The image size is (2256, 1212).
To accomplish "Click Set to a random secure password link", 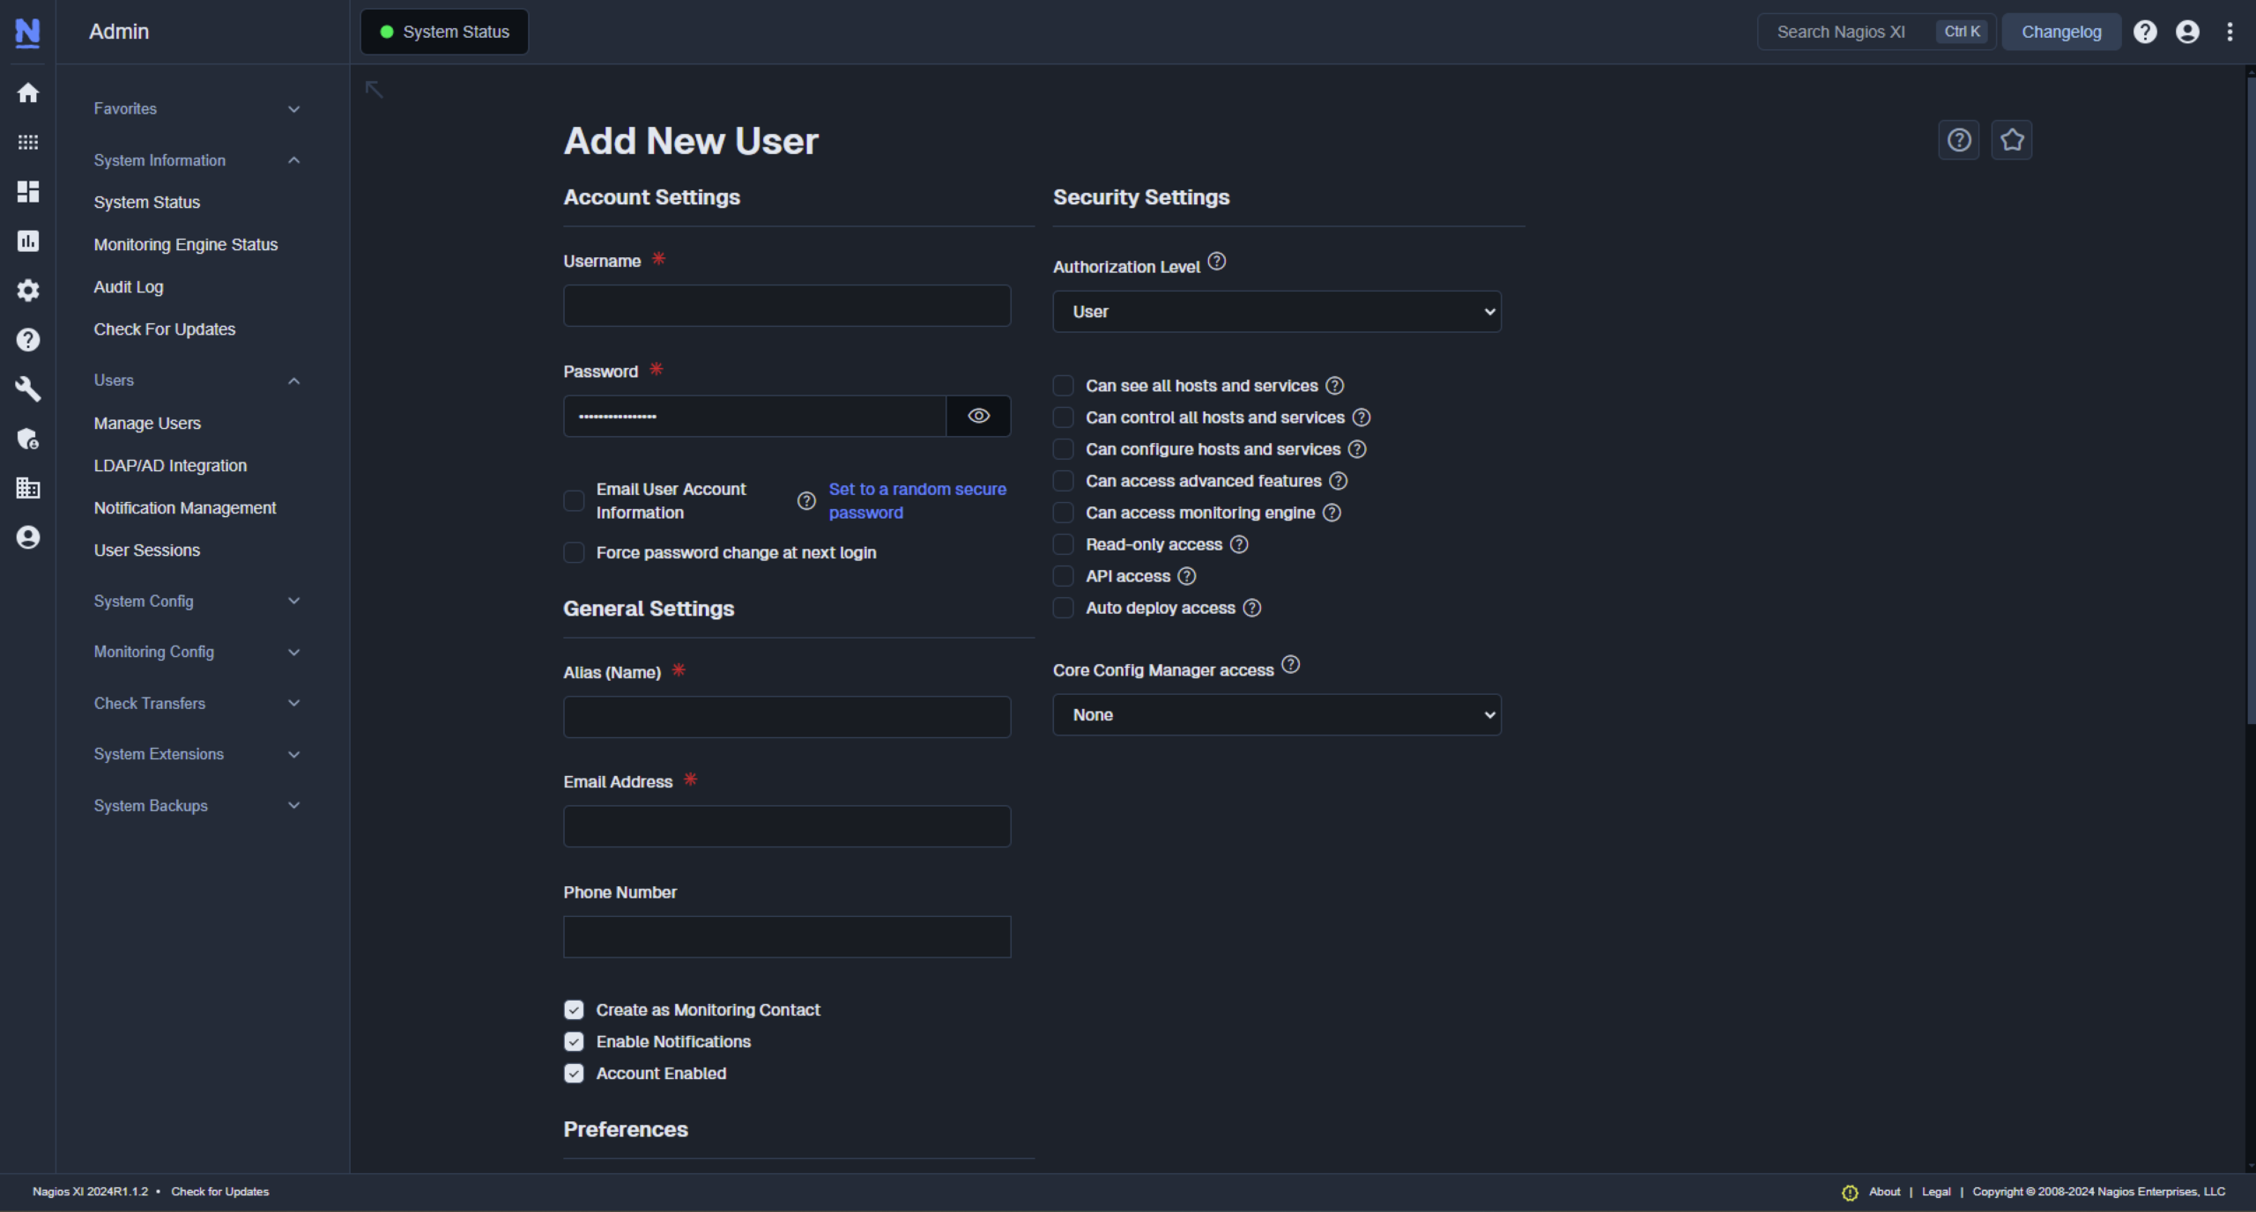I will pos(916,500).
